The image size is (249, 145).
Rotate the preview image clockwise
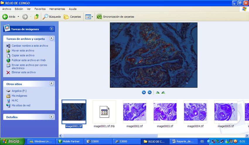click(x=158, y=92)
